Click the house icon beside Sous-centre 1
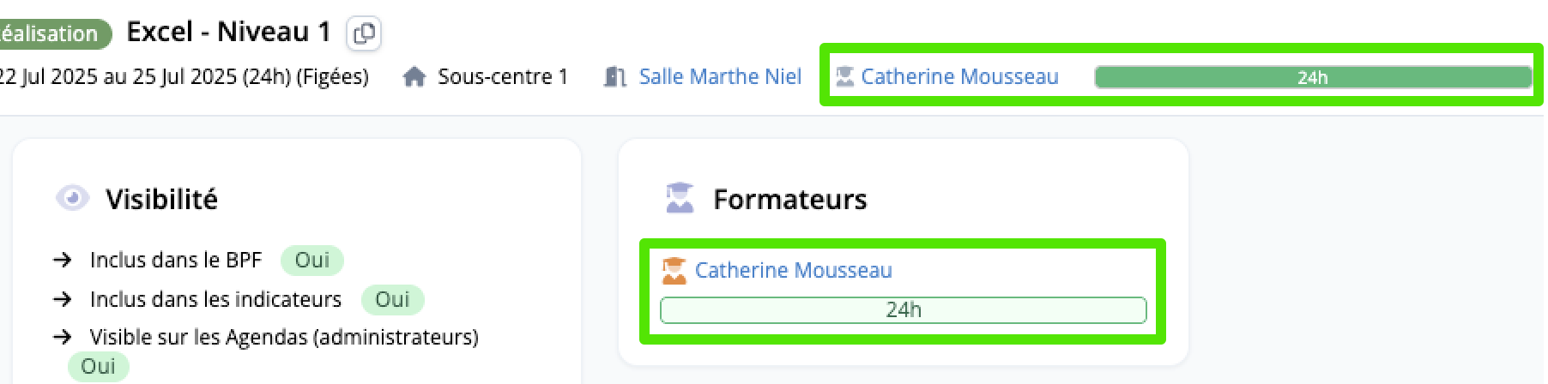 [414, 77]
